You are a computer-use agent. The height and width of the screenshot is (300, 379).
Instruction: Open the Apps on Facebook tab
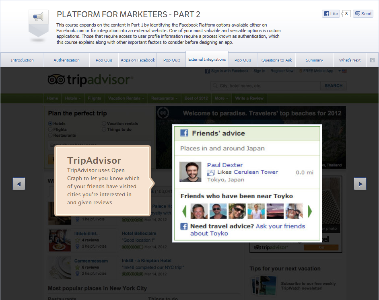[x=138, y=60]
